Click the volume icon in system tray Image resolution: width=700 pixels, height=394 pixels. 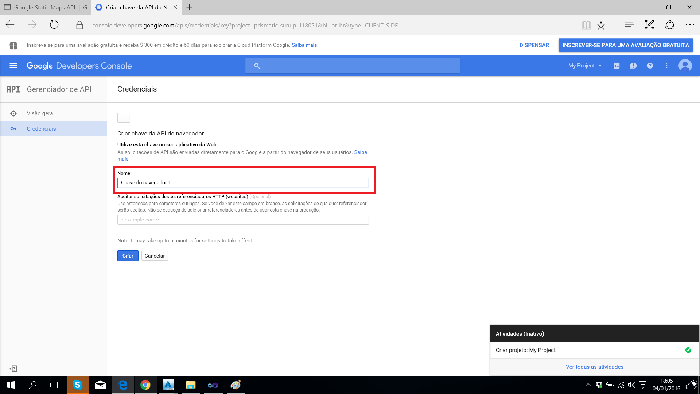pyautogui.click(x=632, y=385)
